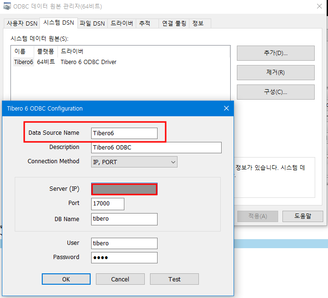Click the 도움말 button
The image size is (328, 298).
(303, 216)
